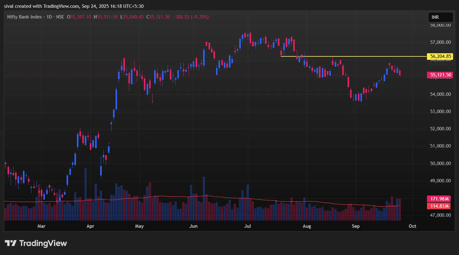
Task: Click the Jun label on time axis
Action: pos(194,226)
